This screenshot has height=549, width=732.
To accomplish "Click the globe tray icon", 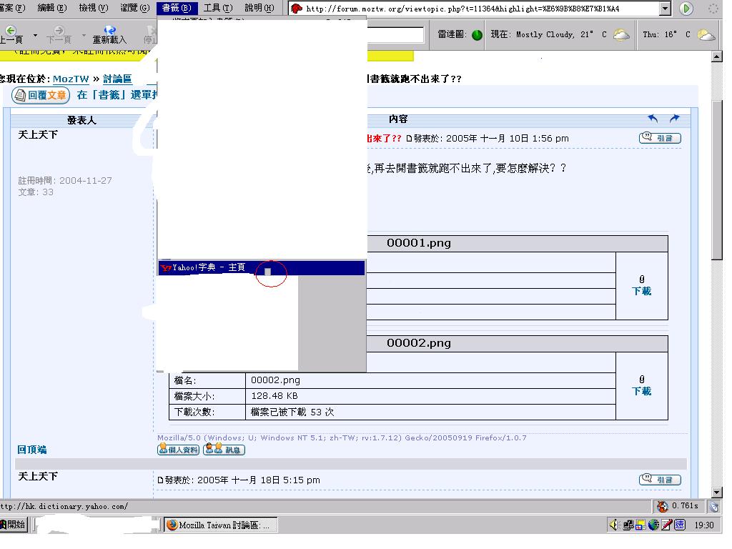I will (x=653, y=525).
